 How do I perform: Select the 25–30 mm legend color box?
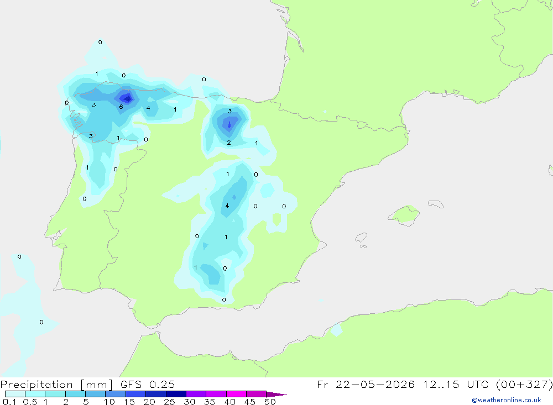pyautogui.click(x=176, y=394)
